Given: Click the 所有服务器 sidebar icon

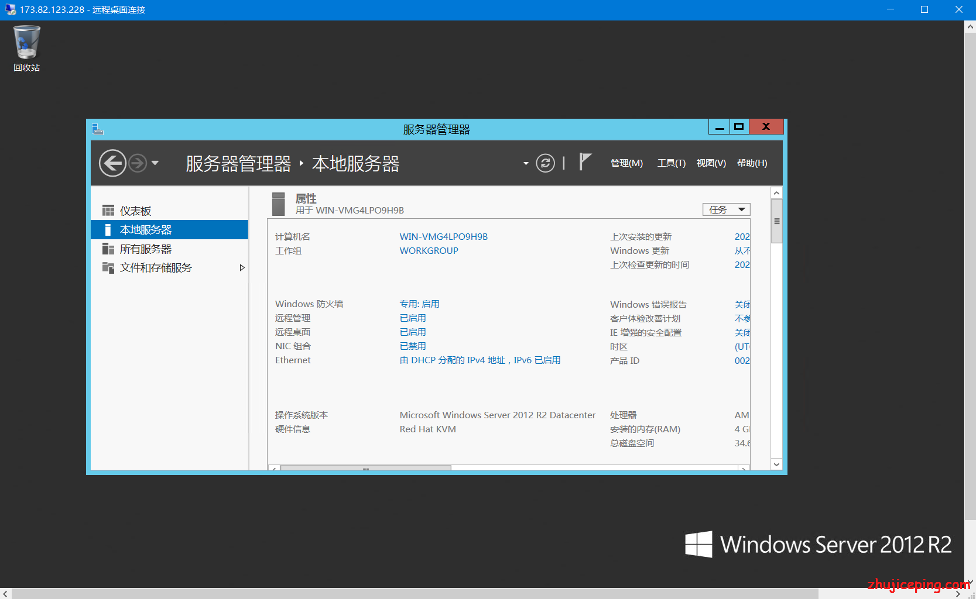Looking at the screenshot, I should pos(108,249).
